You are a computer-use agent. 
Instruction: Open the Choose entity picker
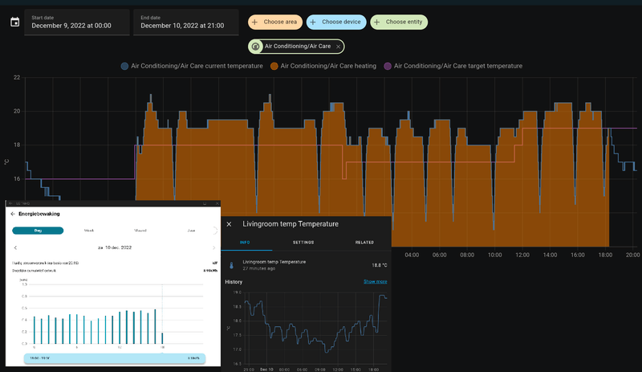[399, 22]
